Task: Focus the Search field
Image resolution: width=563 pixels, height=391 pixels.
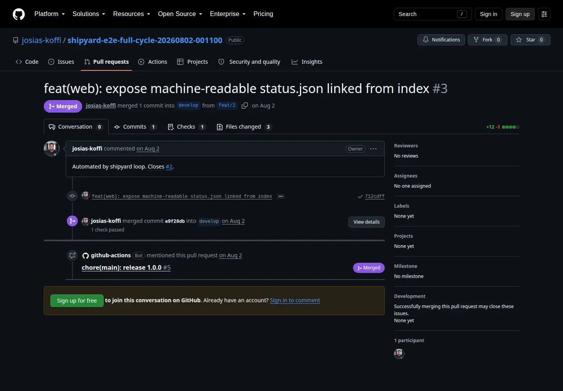Action: click(432, 14)
